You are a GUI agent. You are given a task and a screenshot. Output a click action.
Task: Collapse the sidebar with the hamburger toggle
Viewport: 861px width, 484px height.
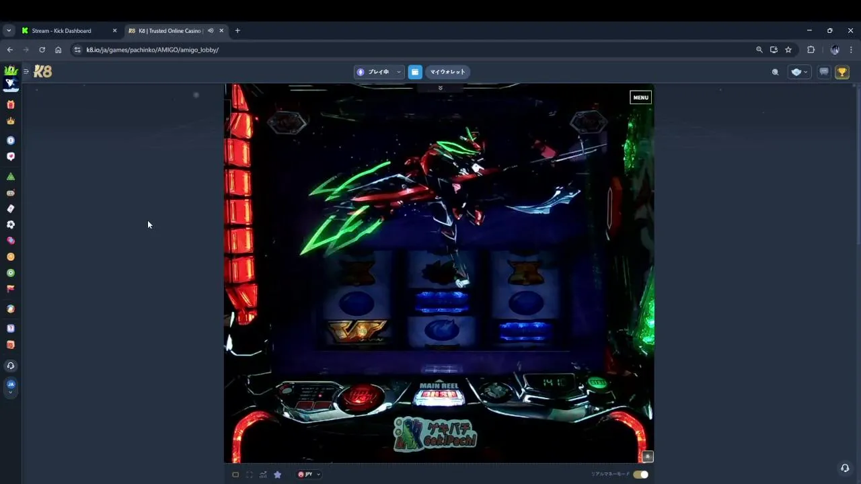26,71
